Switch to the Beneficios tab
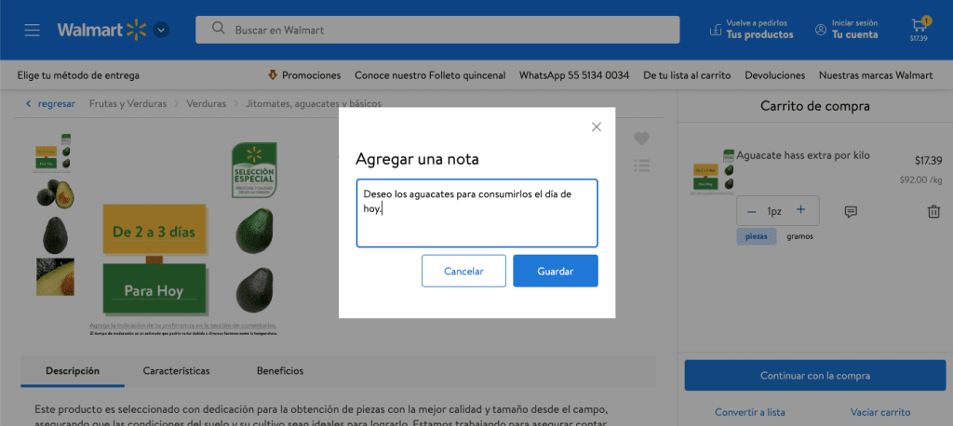Viewport: 953px width, 426px height. pyautogui.click(x=280, y=371)
